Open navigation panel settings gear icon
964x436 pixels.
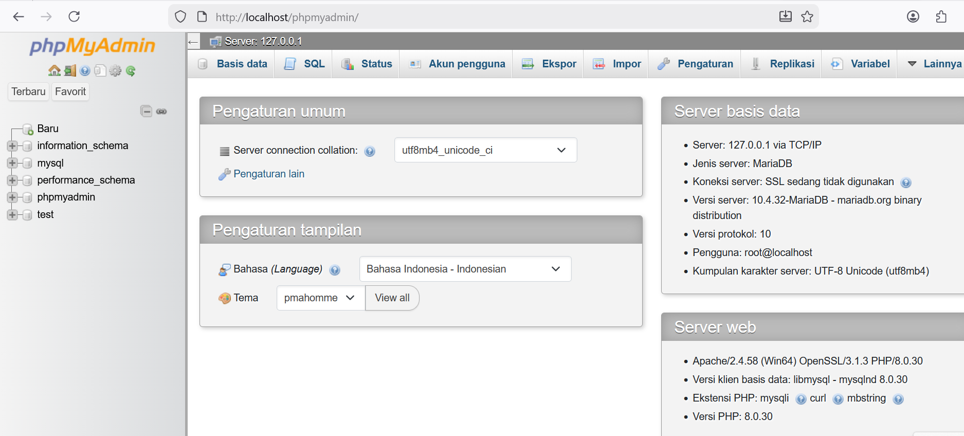pos(115,71)
